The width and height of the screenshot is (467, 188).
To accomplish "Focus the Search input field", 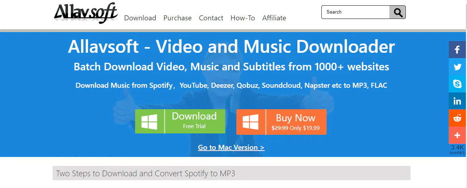I will [x=355, y=12].
